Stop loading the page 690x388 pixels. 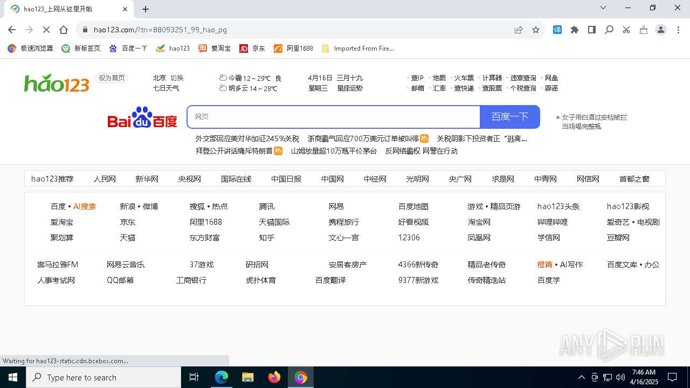pos(46,30)
